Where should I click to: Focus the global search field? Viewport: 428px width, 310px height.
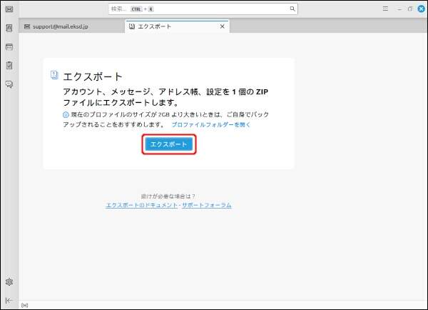[203, 9]
